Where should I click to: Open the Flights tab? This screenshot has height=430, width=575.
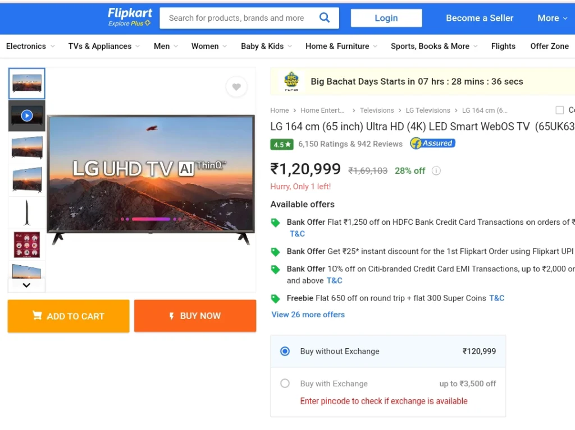503,46
